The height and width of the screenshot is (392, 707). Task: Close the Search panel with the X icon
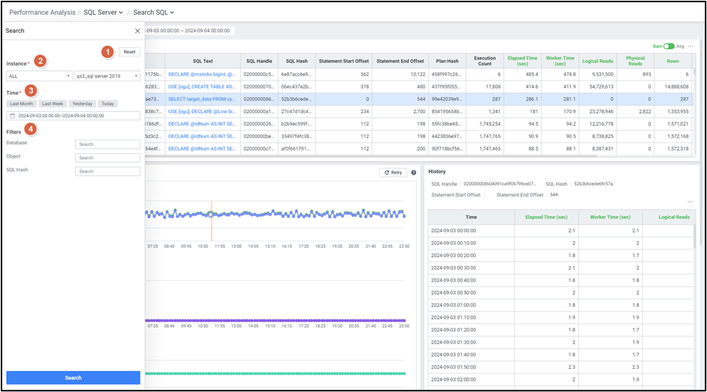click(x=137, y=31)
